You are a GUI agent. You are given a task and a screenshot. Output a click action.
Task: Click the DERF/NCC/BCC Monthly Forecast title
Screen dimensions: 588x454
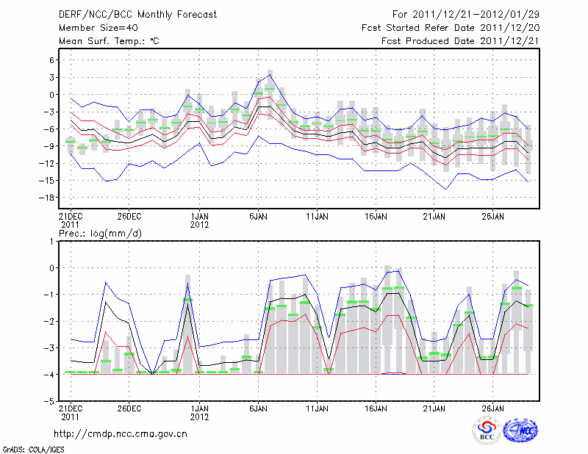(126, 14)
